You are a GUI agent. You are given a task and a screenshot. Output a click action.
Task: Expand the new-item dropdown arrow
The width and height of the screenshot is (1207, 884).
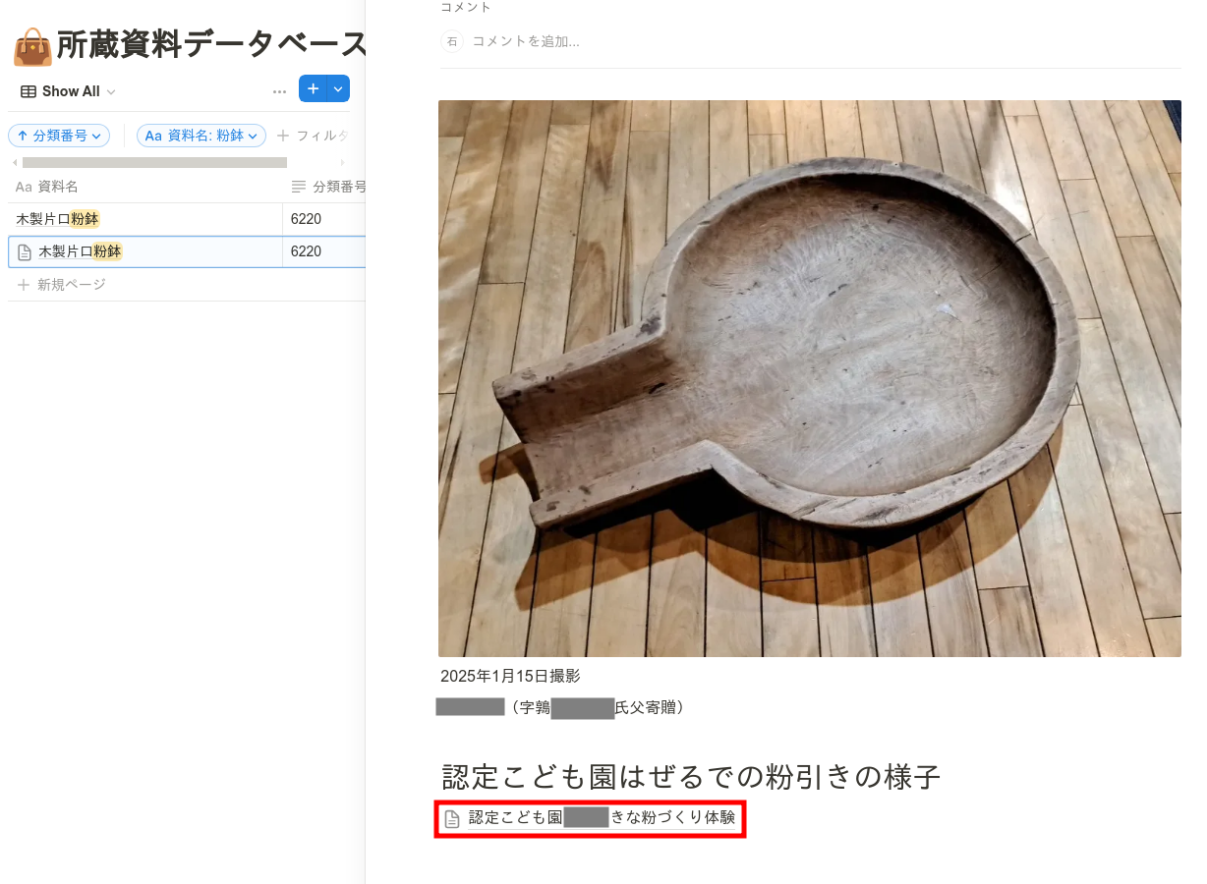(338, 89)
